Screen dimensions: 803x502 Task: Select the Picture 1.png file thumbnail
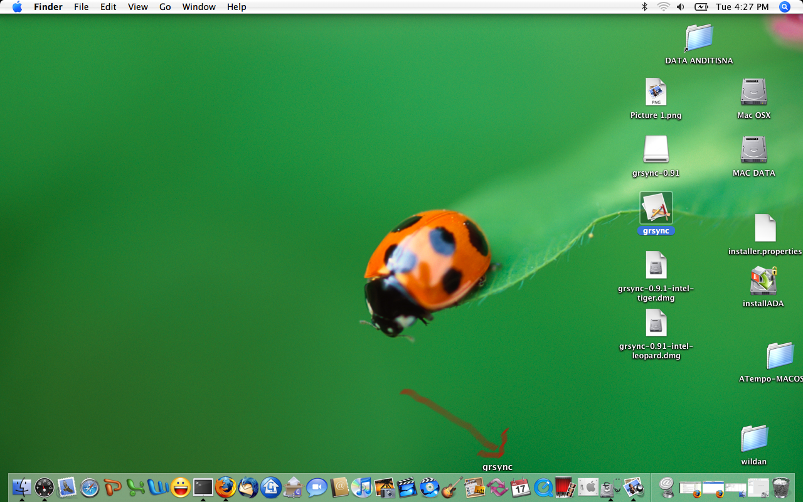point(656,93)
